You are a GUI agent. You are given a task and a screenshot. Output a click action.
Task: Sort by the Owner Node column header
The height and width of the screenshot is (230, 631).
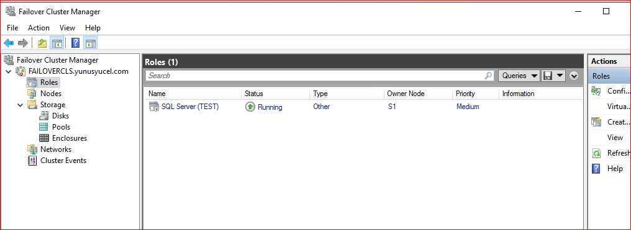(x=418, y=94)
